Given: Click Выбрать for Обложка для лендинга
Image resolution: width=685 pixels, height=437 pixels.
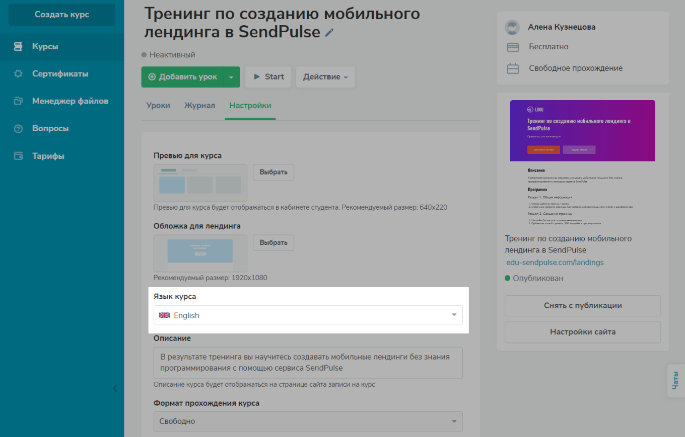Looking at the screenshot, I should click(273, 242).
